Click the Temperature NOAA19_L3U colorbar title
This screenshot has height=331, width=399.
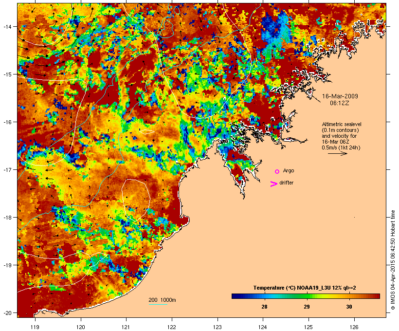point(305,288)
